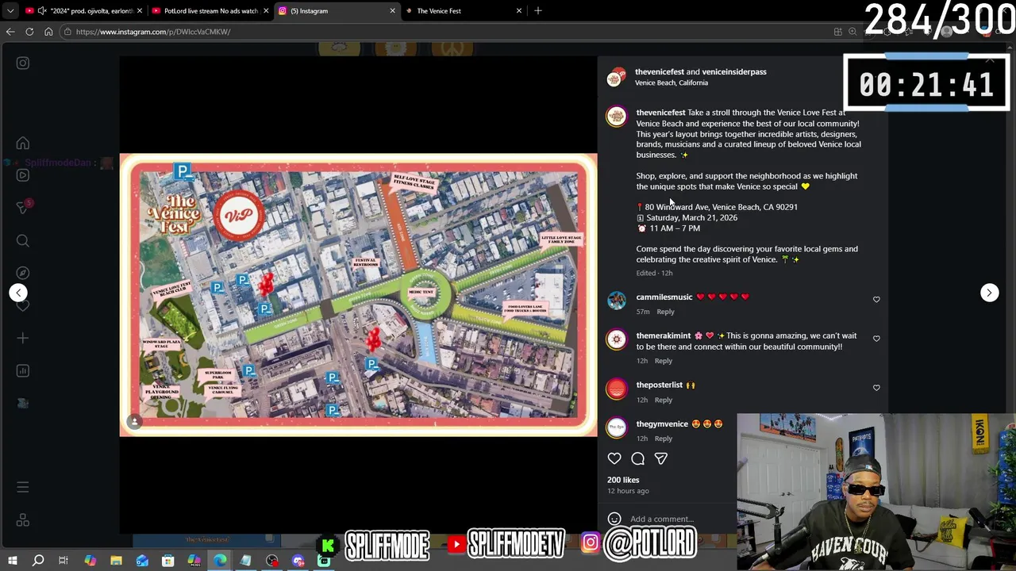Open Messages icon with notification badge
The image size is (1016, 571).
tap(23, 207)
